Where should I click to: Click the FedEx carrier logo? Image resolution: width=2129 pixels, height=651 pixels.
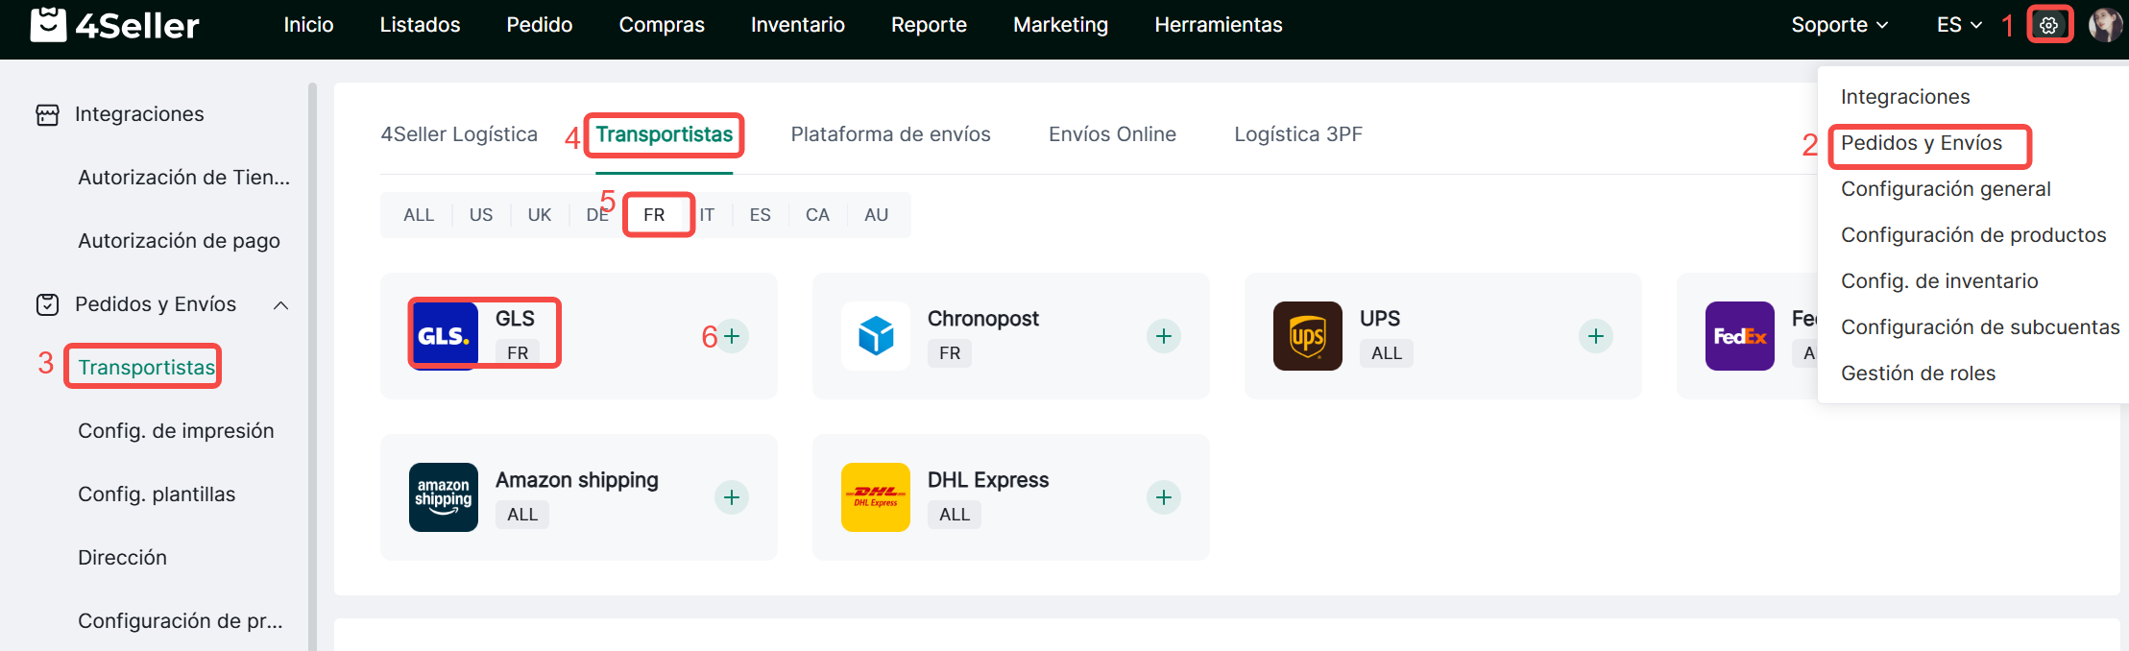[x=1739, y=336]
